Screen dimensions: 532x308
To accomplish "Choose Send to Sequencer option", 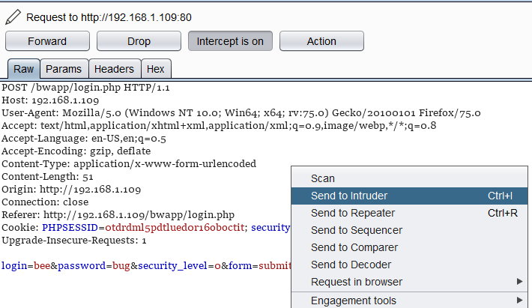I will pyautogui.click(x=356, y=230).
